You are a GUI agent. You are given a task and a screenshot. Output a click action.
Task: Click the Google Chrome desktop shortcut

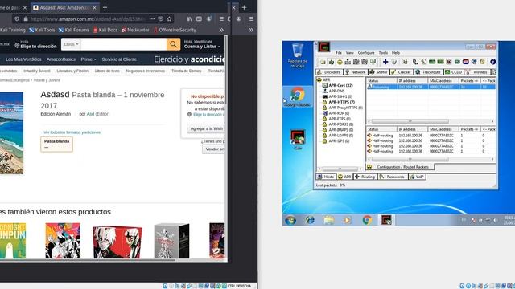pos(298,96)
